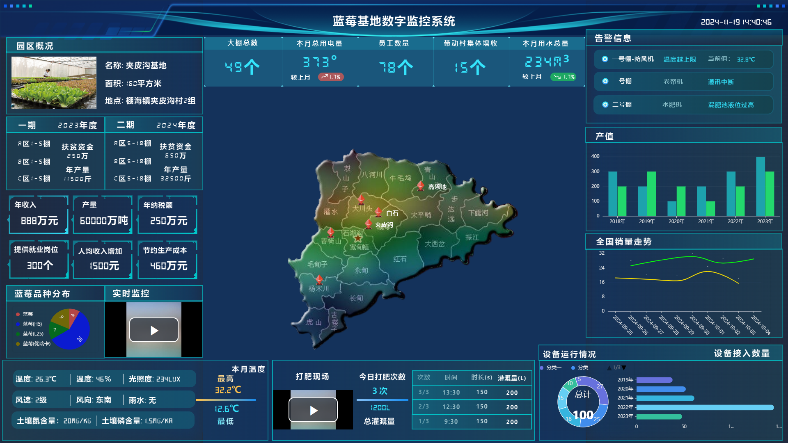The width and height of the screenshot is (788, 443).
Task: Click the 白石 location pin on the map
Action: click(x=378, y=212)
